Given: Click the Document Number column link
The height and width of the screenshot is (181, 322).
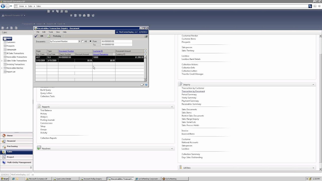Looking at the screenshot, I should click(66, 51).
